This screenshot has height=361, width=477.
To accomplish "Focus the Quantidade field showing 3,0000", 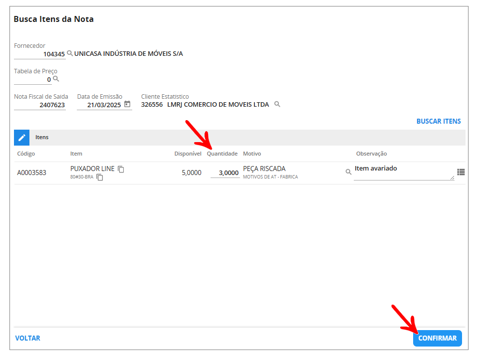I will (x=225, y=173).
